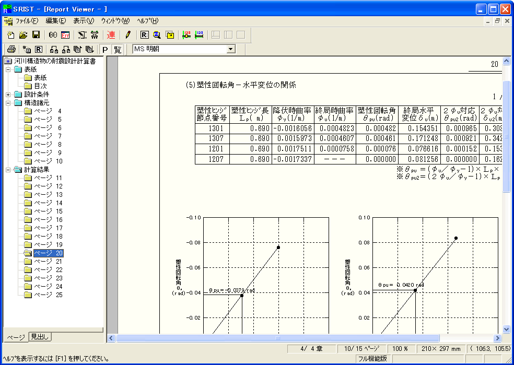Click the horizontal scrollbar right arrow
514x365 pixels.
(498, 338)
